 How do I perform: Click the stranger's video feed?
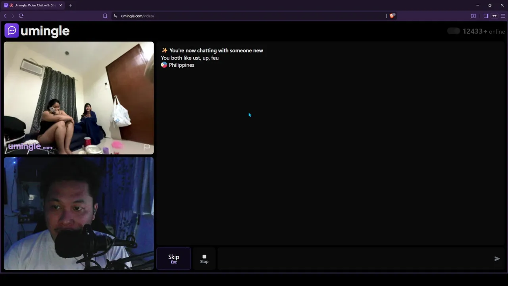tap(79, 98)
